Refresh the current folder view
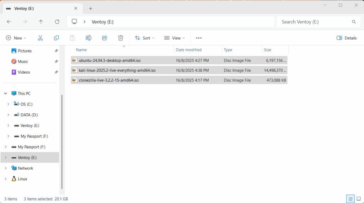Image resolution: width=364 pixels, height=203 pixels. pyautogui.click(x=57, y=22)
